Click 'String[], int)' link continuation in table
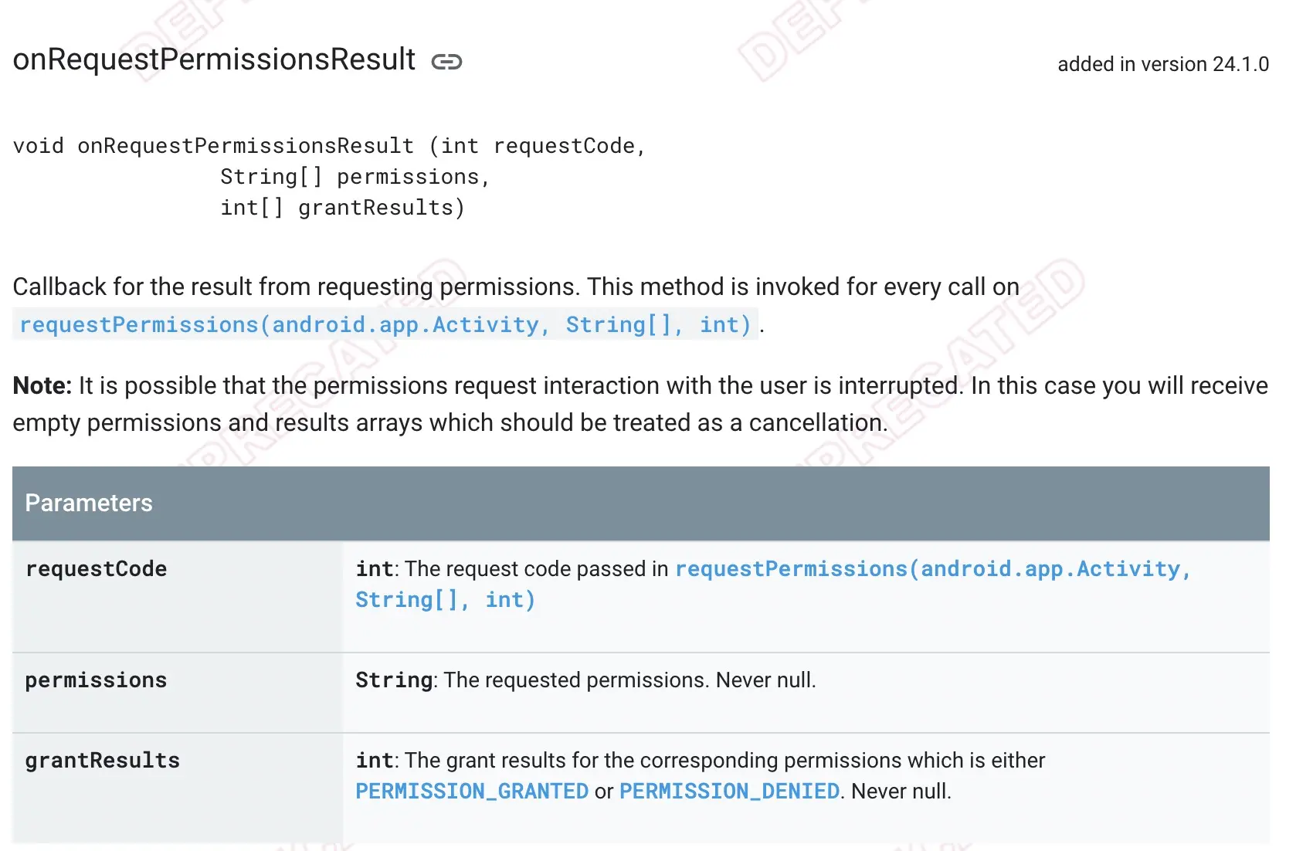 pos(445,601)
